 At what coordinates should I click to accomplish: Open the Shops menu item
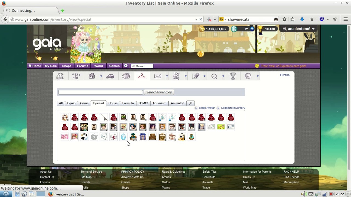(x=67, y=66)
